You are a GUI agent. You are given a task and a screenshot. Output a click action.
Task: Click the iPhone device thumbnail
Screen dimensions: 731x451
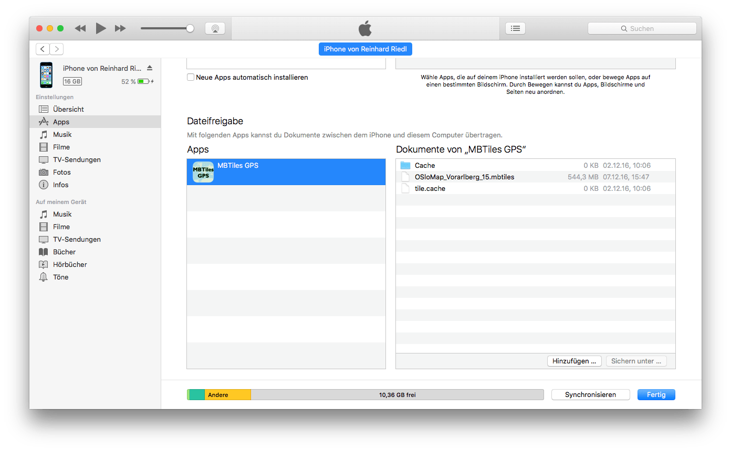pos(46,75)
